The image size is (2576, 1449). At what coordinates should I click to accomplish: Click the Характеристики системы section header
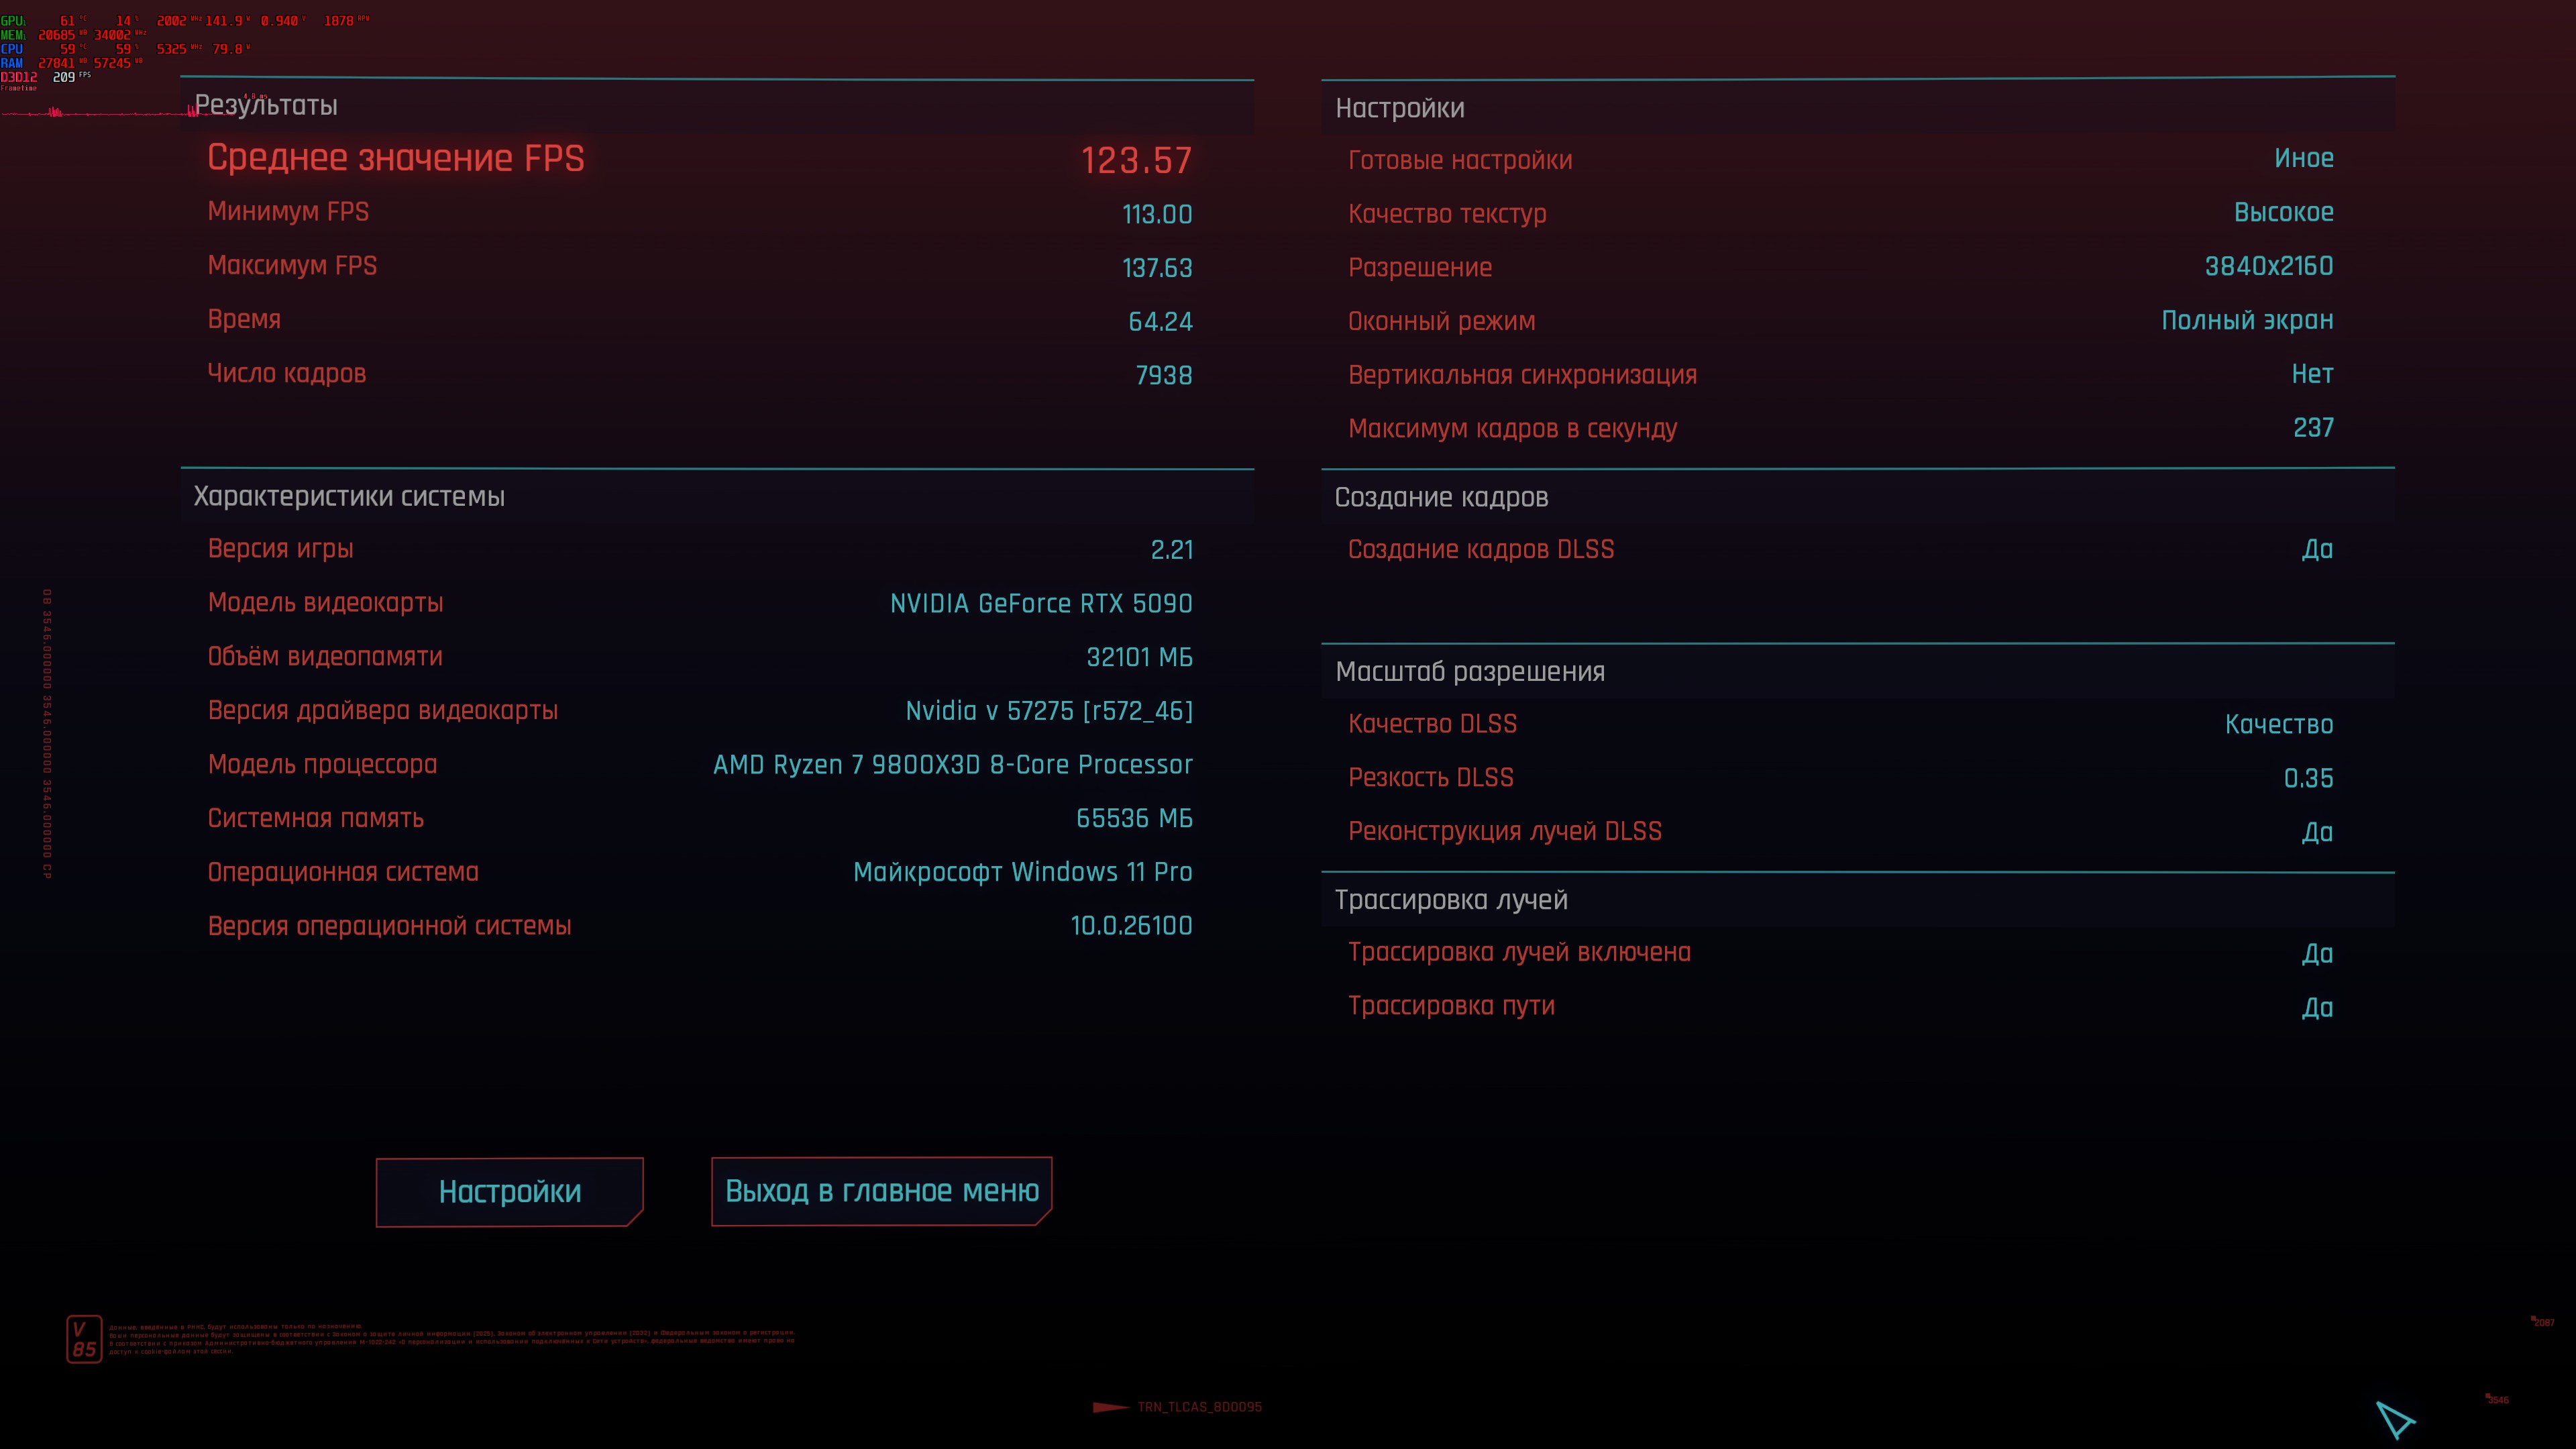click(x=349, y=496)
